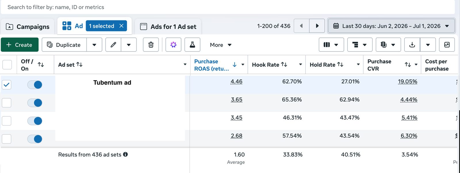Sort by Hook Rate arrows
Screen dimensions: 460x173
tap(284, 65)
